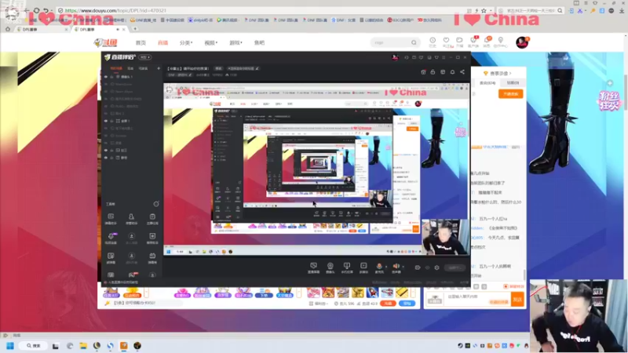Image resolution: width=628 pixels, height=353 pixels.
Task: Click 直播 in Douyu navigation
Action: [162, 42]
